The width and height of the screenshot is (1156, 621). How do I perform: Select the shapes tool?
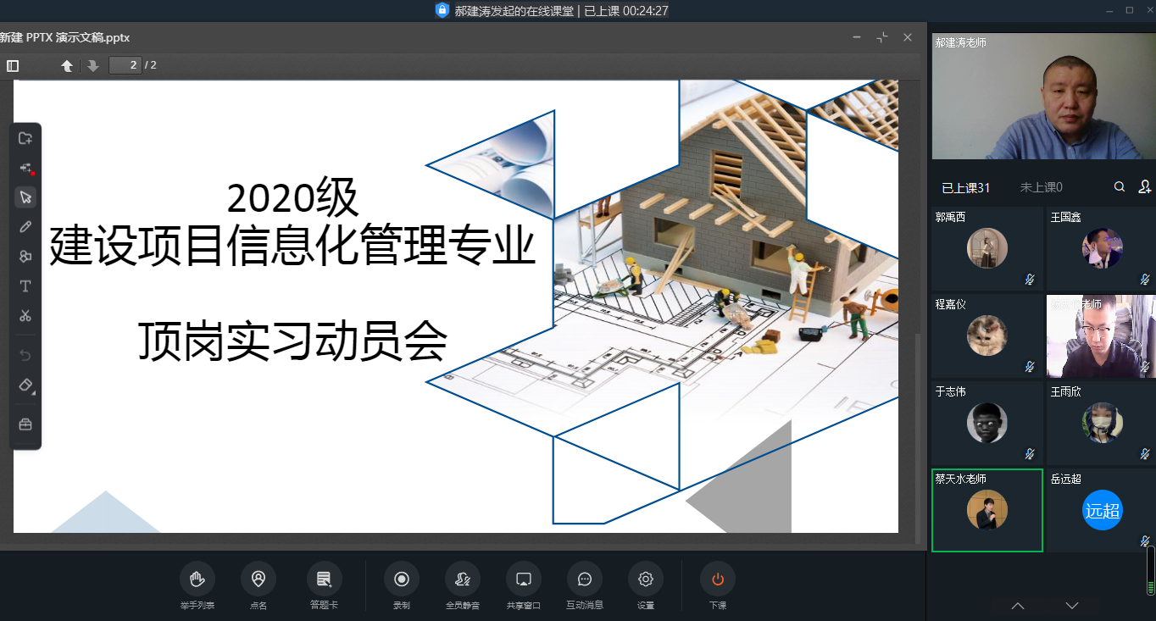[25, 257]
